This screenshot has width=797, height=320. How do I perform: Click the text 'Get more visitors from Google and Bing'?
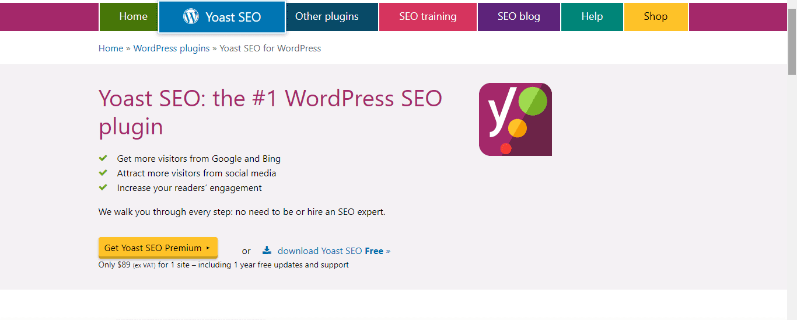coord(199,159)
